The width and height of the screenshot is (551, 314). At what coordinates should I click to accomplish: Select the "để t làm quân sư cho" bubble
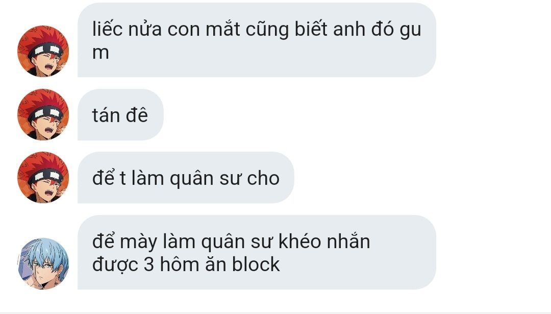click(x=186, y=178)
